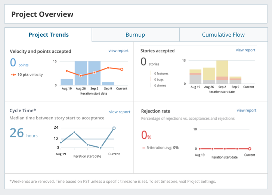Click the Current cycle time open-circle point

tap(114, 128)
